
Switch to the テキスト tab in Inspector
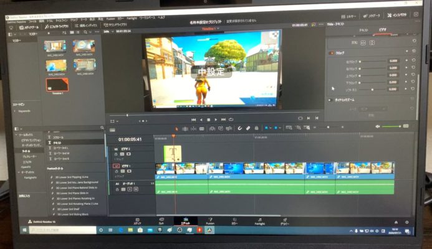click(363, 31)
